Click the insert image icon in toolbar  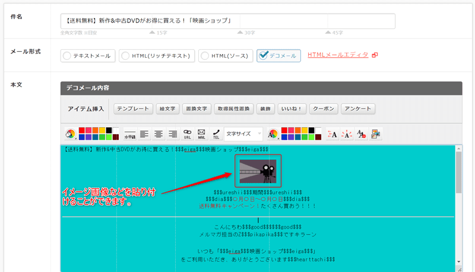376,134
